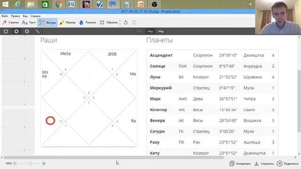
Task: Click the Меркурий row label
Action: tap(161, 88)
